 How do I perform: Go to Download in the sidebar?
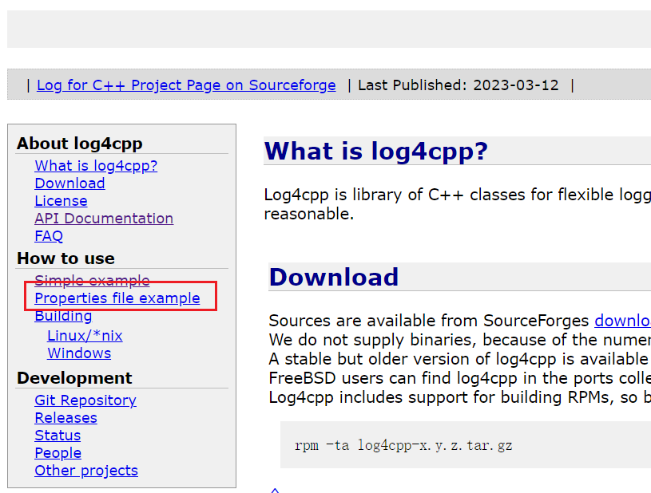pyautogui.click(x=69, y=183)
